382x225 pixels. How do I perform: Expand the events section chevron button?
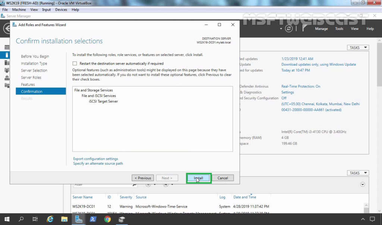(x=363, y=184)
